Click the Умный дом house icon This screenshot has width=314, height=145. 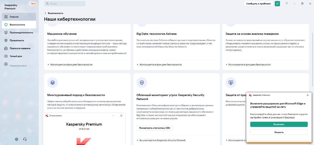[x=6, y=56]
